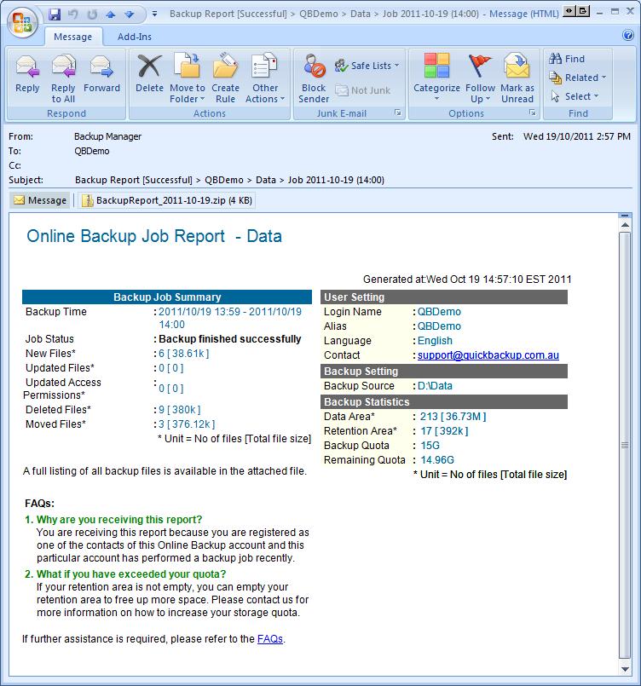Click Deleted Files value '9 [ 380k ]'
Screen dimensions: 641x686
(x=179, y=410)
